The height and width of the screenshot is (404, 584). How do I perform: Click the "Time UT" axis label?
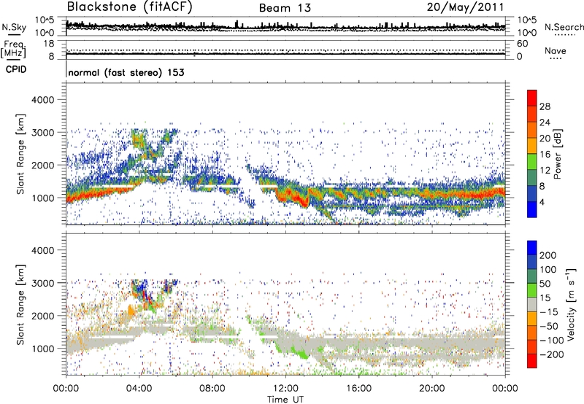click(x=285, y=400)
